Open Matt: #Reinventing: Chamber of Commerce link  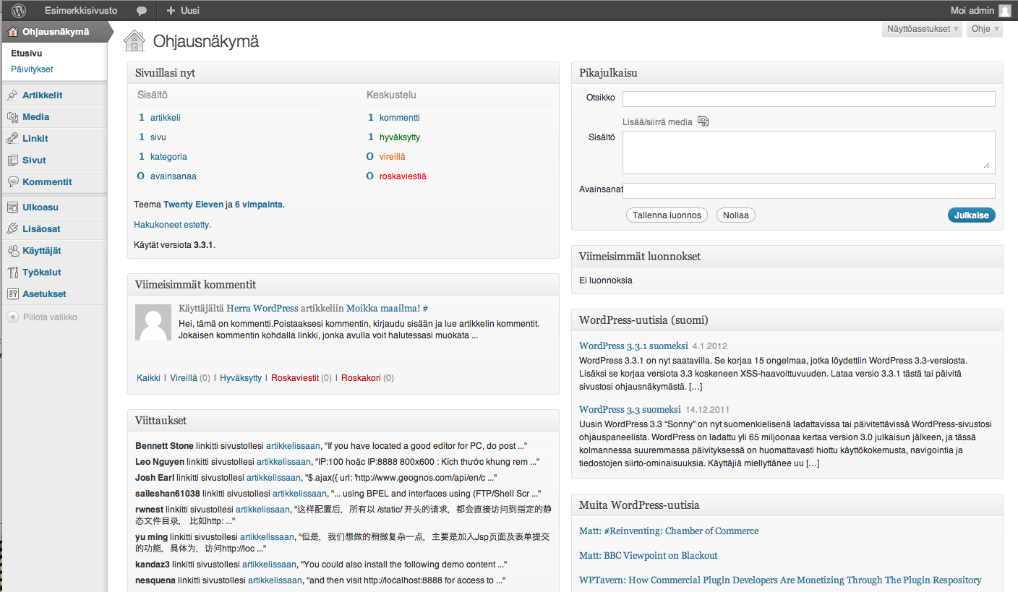pos(669,531)
